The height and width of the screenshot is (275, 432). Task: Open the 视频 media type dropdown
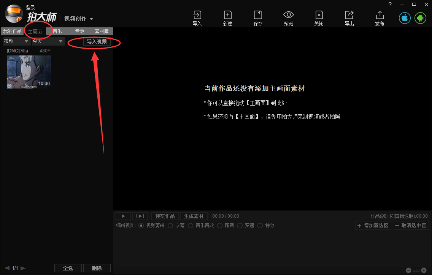16,41
